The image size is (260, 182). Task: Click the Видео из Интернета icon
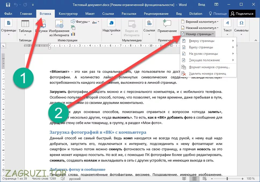(x=132, y=28)
